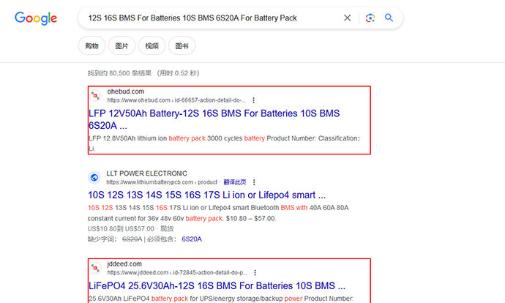The width and height of the screenshot is (505, 303).
Task: Click the jddeed.com URL breadcrumb
Action: (x=177, y=273)
